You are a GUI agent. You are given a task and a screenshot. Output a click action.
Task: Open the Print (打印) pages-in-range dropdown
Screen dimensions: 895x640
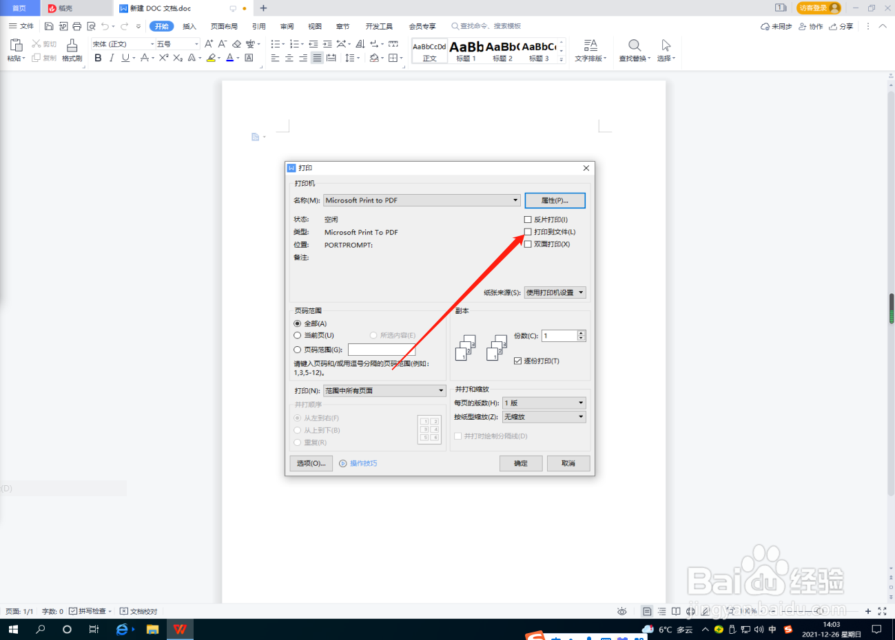click(384, 390)
